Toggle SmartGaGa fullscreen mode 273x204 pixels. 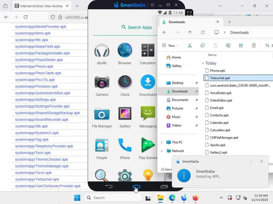[189, 13]
